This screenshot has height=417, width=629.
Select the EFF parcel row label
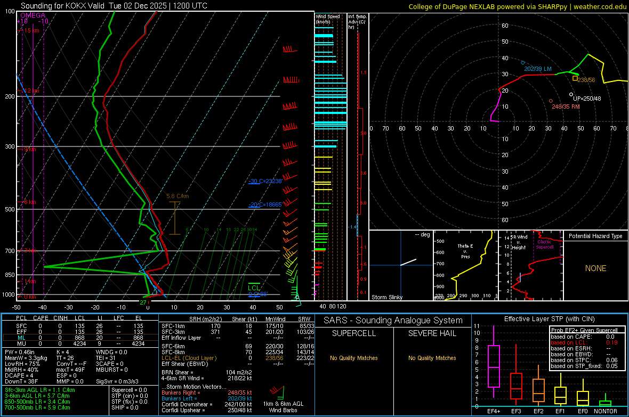tap(21, 332)
